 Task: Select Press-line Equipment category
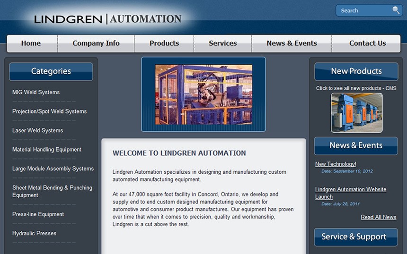point(38,214)
